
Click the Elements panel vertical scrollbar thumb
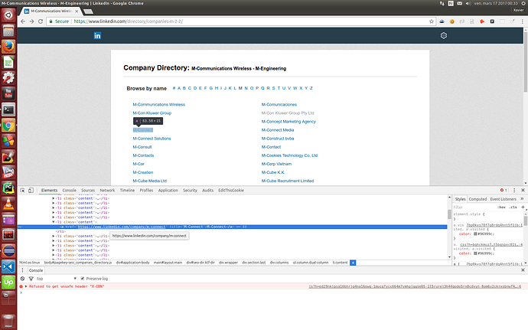tap(449, 214)
